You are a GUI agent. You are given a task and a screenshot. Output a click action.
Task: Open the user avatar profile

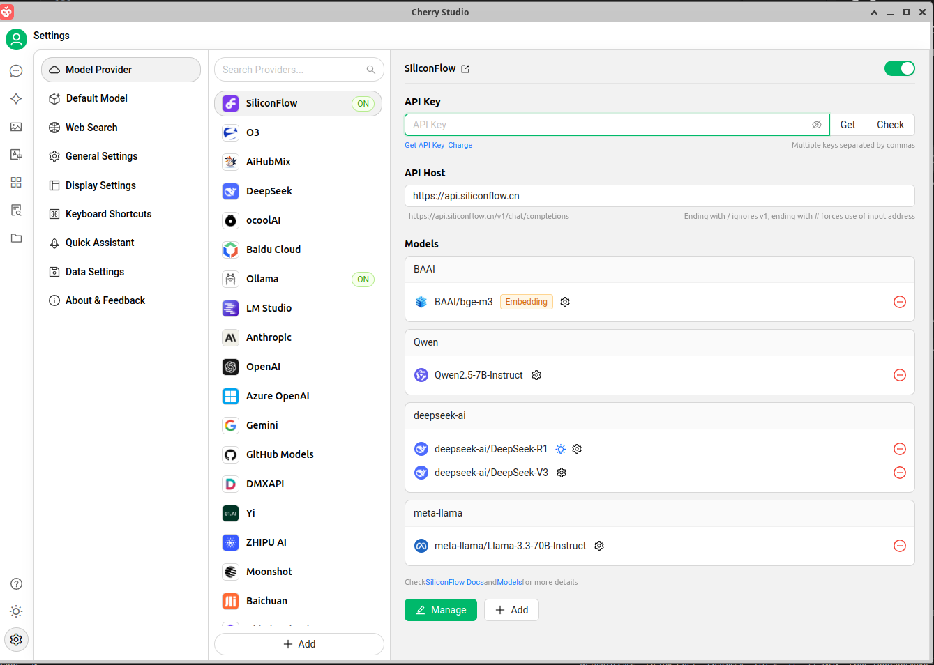click(16, 39)
